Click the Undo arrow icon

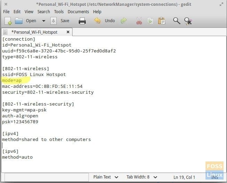[x=97, y=21]
